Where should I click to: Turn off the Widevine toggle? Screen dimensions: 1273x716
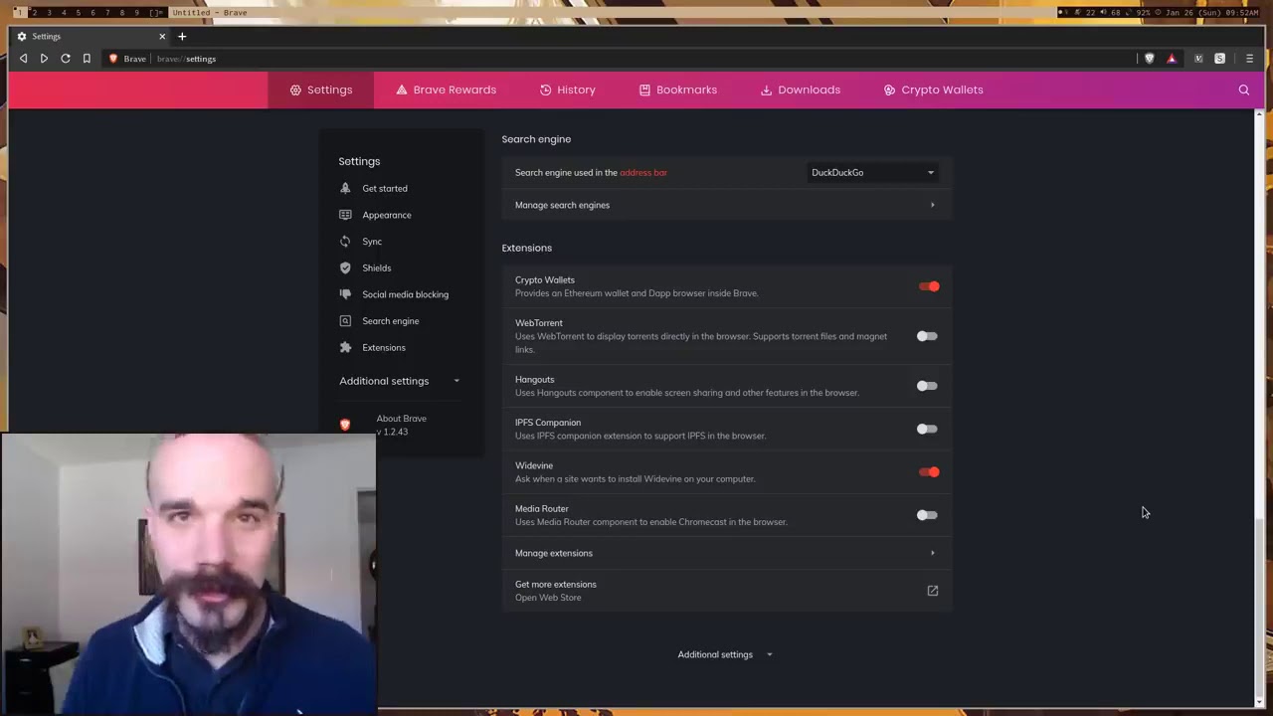click(x=929, y=472)
